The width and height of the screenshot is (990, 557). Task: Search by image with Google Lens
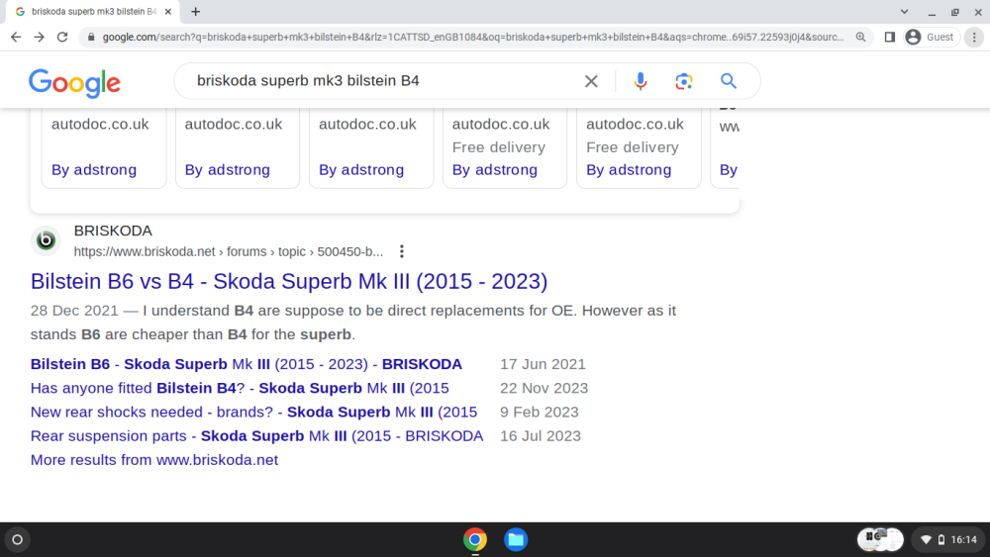click(684, 81)
